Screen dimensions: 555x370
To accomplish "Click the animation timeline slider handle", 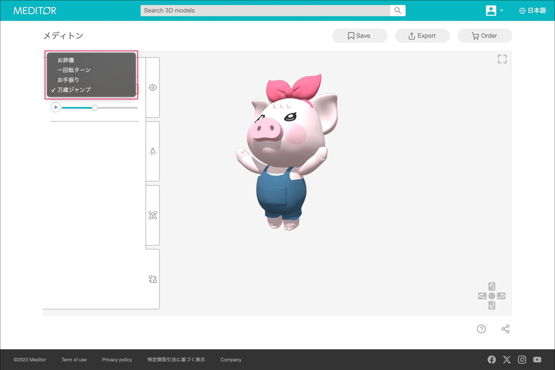I will click(x=95, y=108).
